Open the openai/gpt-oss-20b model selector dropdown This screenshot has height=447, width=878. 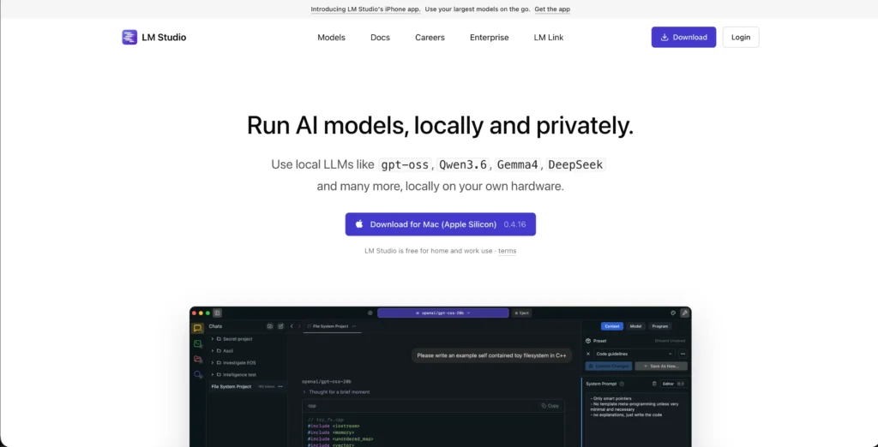tap(443, 313)
